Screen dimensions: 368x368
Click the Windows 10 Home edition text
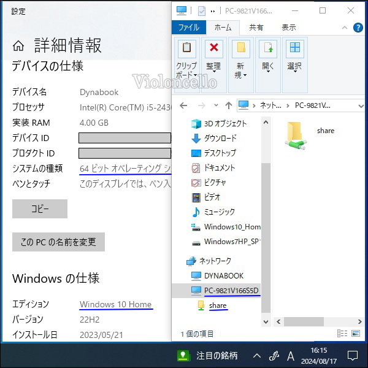(x=116, y=304)
